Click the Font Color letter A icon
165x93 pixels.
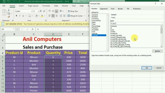(42, 16)
